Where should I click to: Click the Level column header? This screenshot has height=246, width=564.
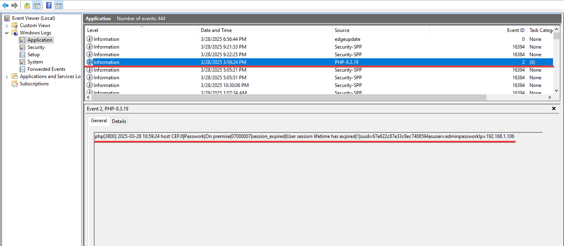(x=93, y=30)
